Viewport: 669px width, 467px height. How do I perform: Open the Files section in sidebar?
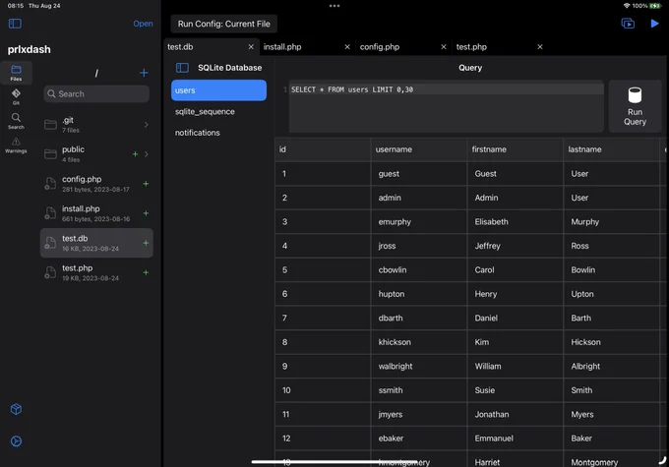coord(16,73)
